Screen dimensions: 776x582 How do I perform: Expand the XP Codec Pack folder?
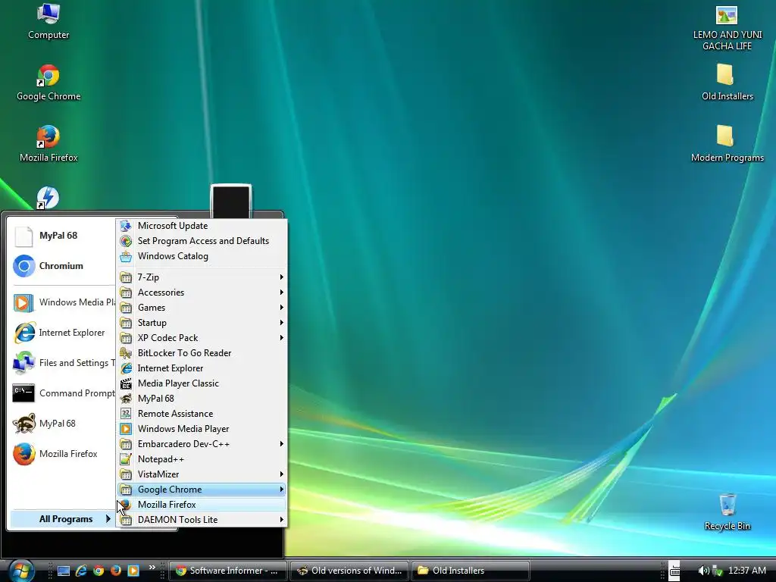pos(202,338)
